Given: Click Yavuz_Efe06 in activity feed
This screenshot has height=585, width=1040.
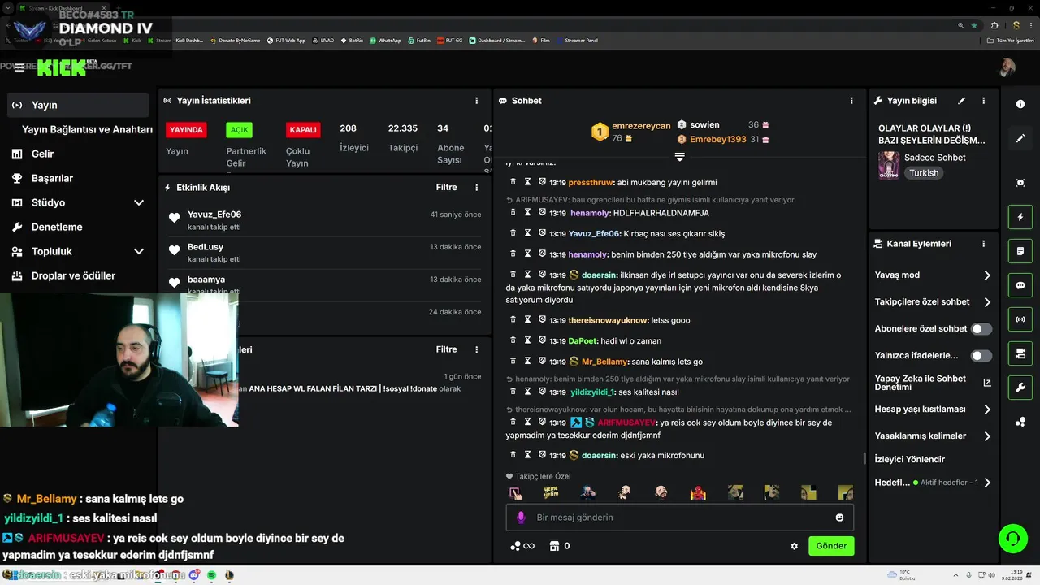Looking at the screenshot, I should coord(214,214).
